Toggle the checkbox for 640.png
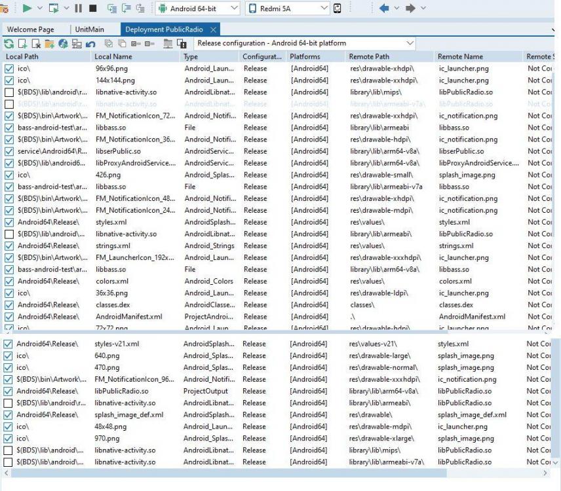 (8, 355)
